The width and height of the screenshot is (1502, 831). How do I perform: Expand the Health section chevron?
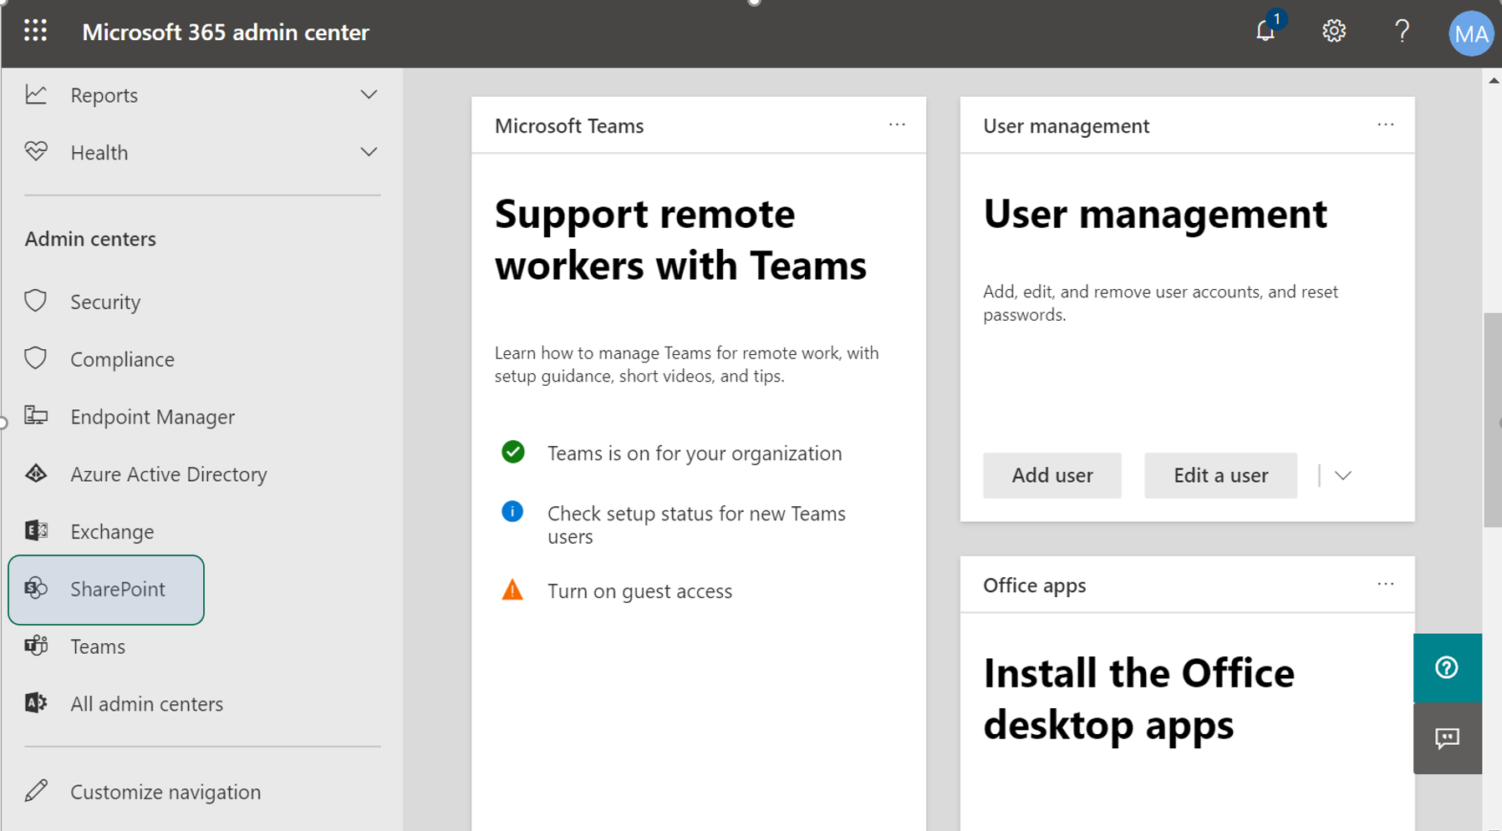coord(369,152)
